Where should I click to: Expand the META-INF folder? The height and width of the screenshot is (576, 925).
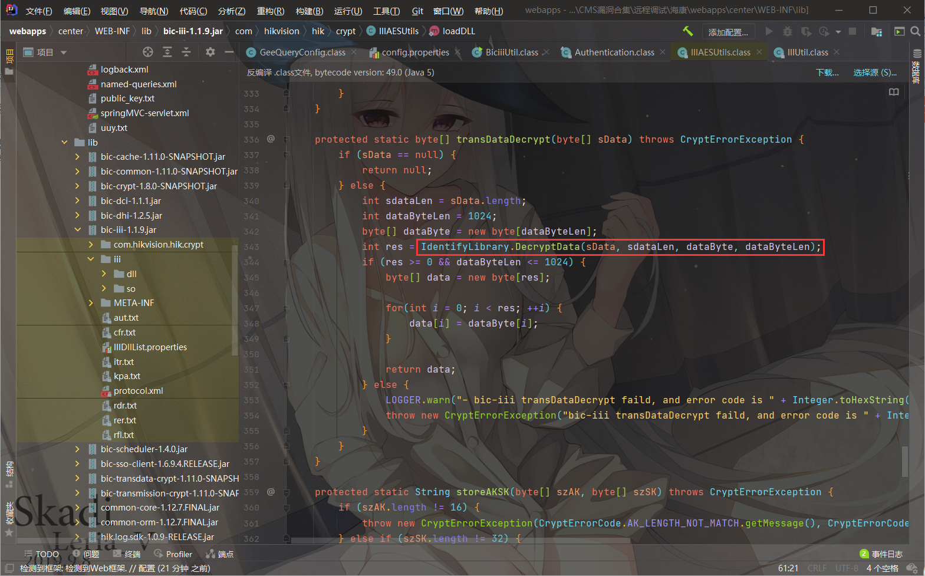pyautogui.click(x=90, y=303)
